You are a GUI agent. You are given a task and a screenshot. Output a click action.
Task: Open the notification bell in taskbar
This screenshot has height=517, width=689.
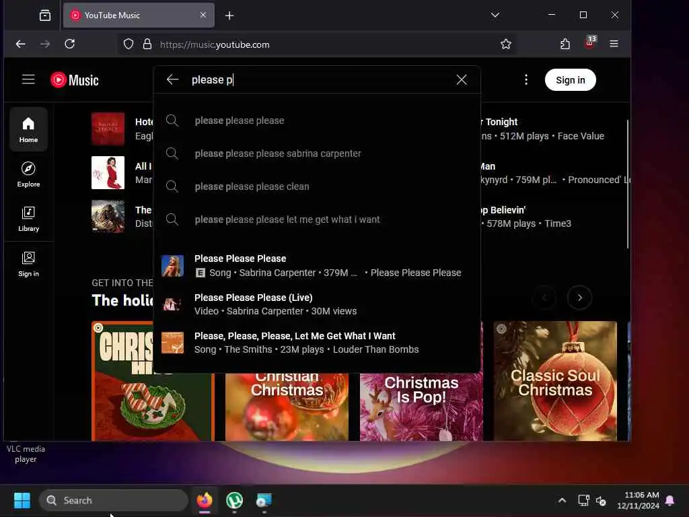pyautogui.click(x=670, y=500)
